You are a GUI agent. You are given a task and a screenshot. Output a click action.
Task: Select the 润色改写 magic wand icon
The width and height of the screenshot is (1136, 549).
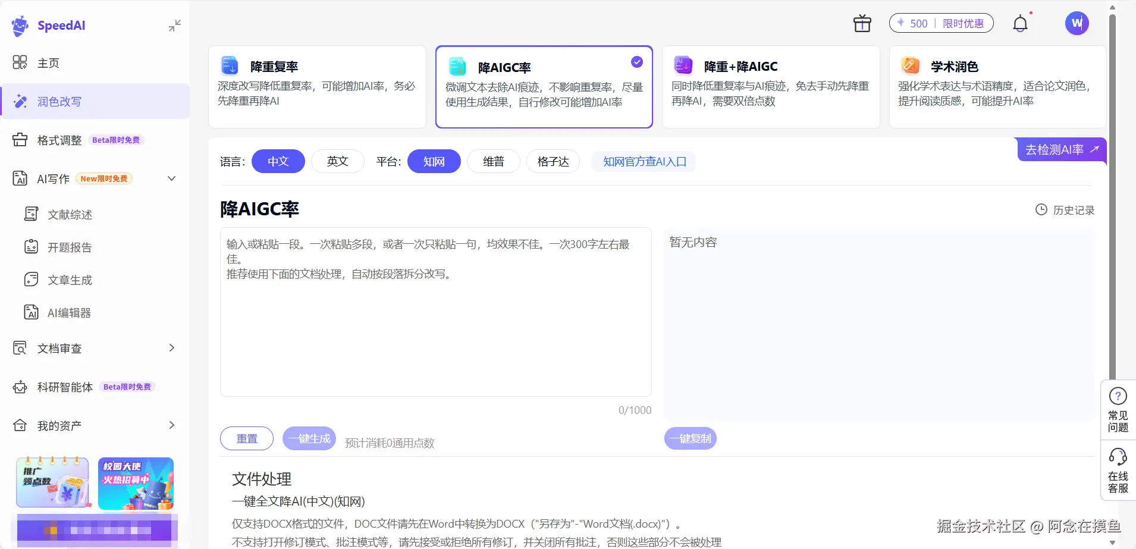[x=20, y=101]
